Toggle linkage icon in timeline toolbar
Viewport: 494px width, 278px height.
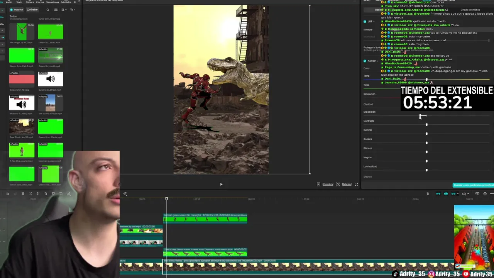[453, 194]
